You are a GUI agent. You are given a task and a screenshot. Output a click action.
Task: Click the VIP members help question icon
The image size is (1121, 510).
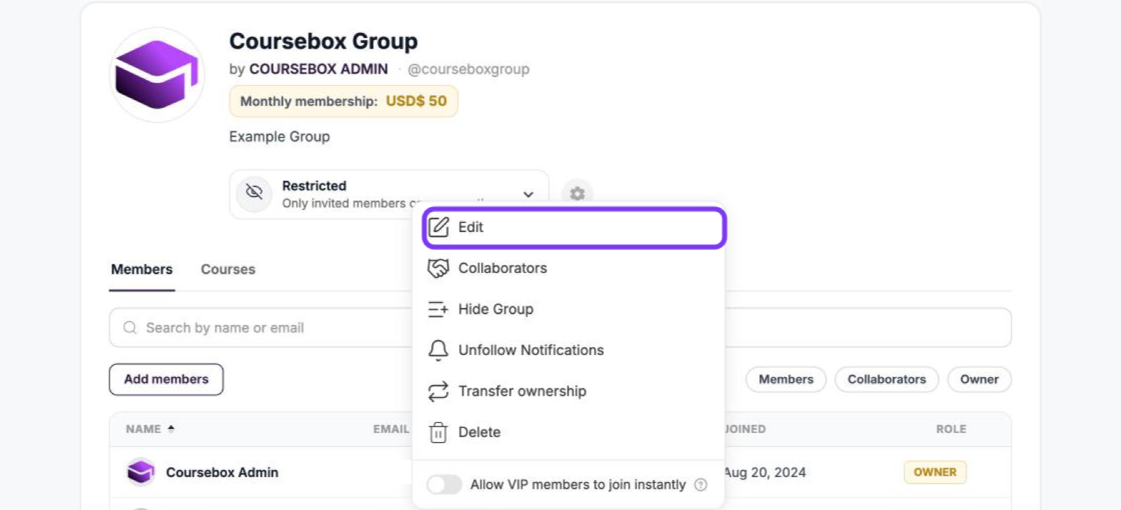click(x=701, y=485)
